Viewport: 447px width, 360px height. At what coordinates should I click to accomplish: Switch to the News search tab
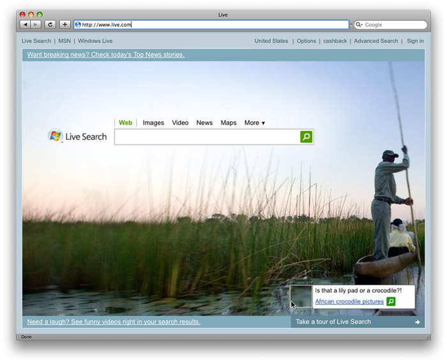pos(204,123)
